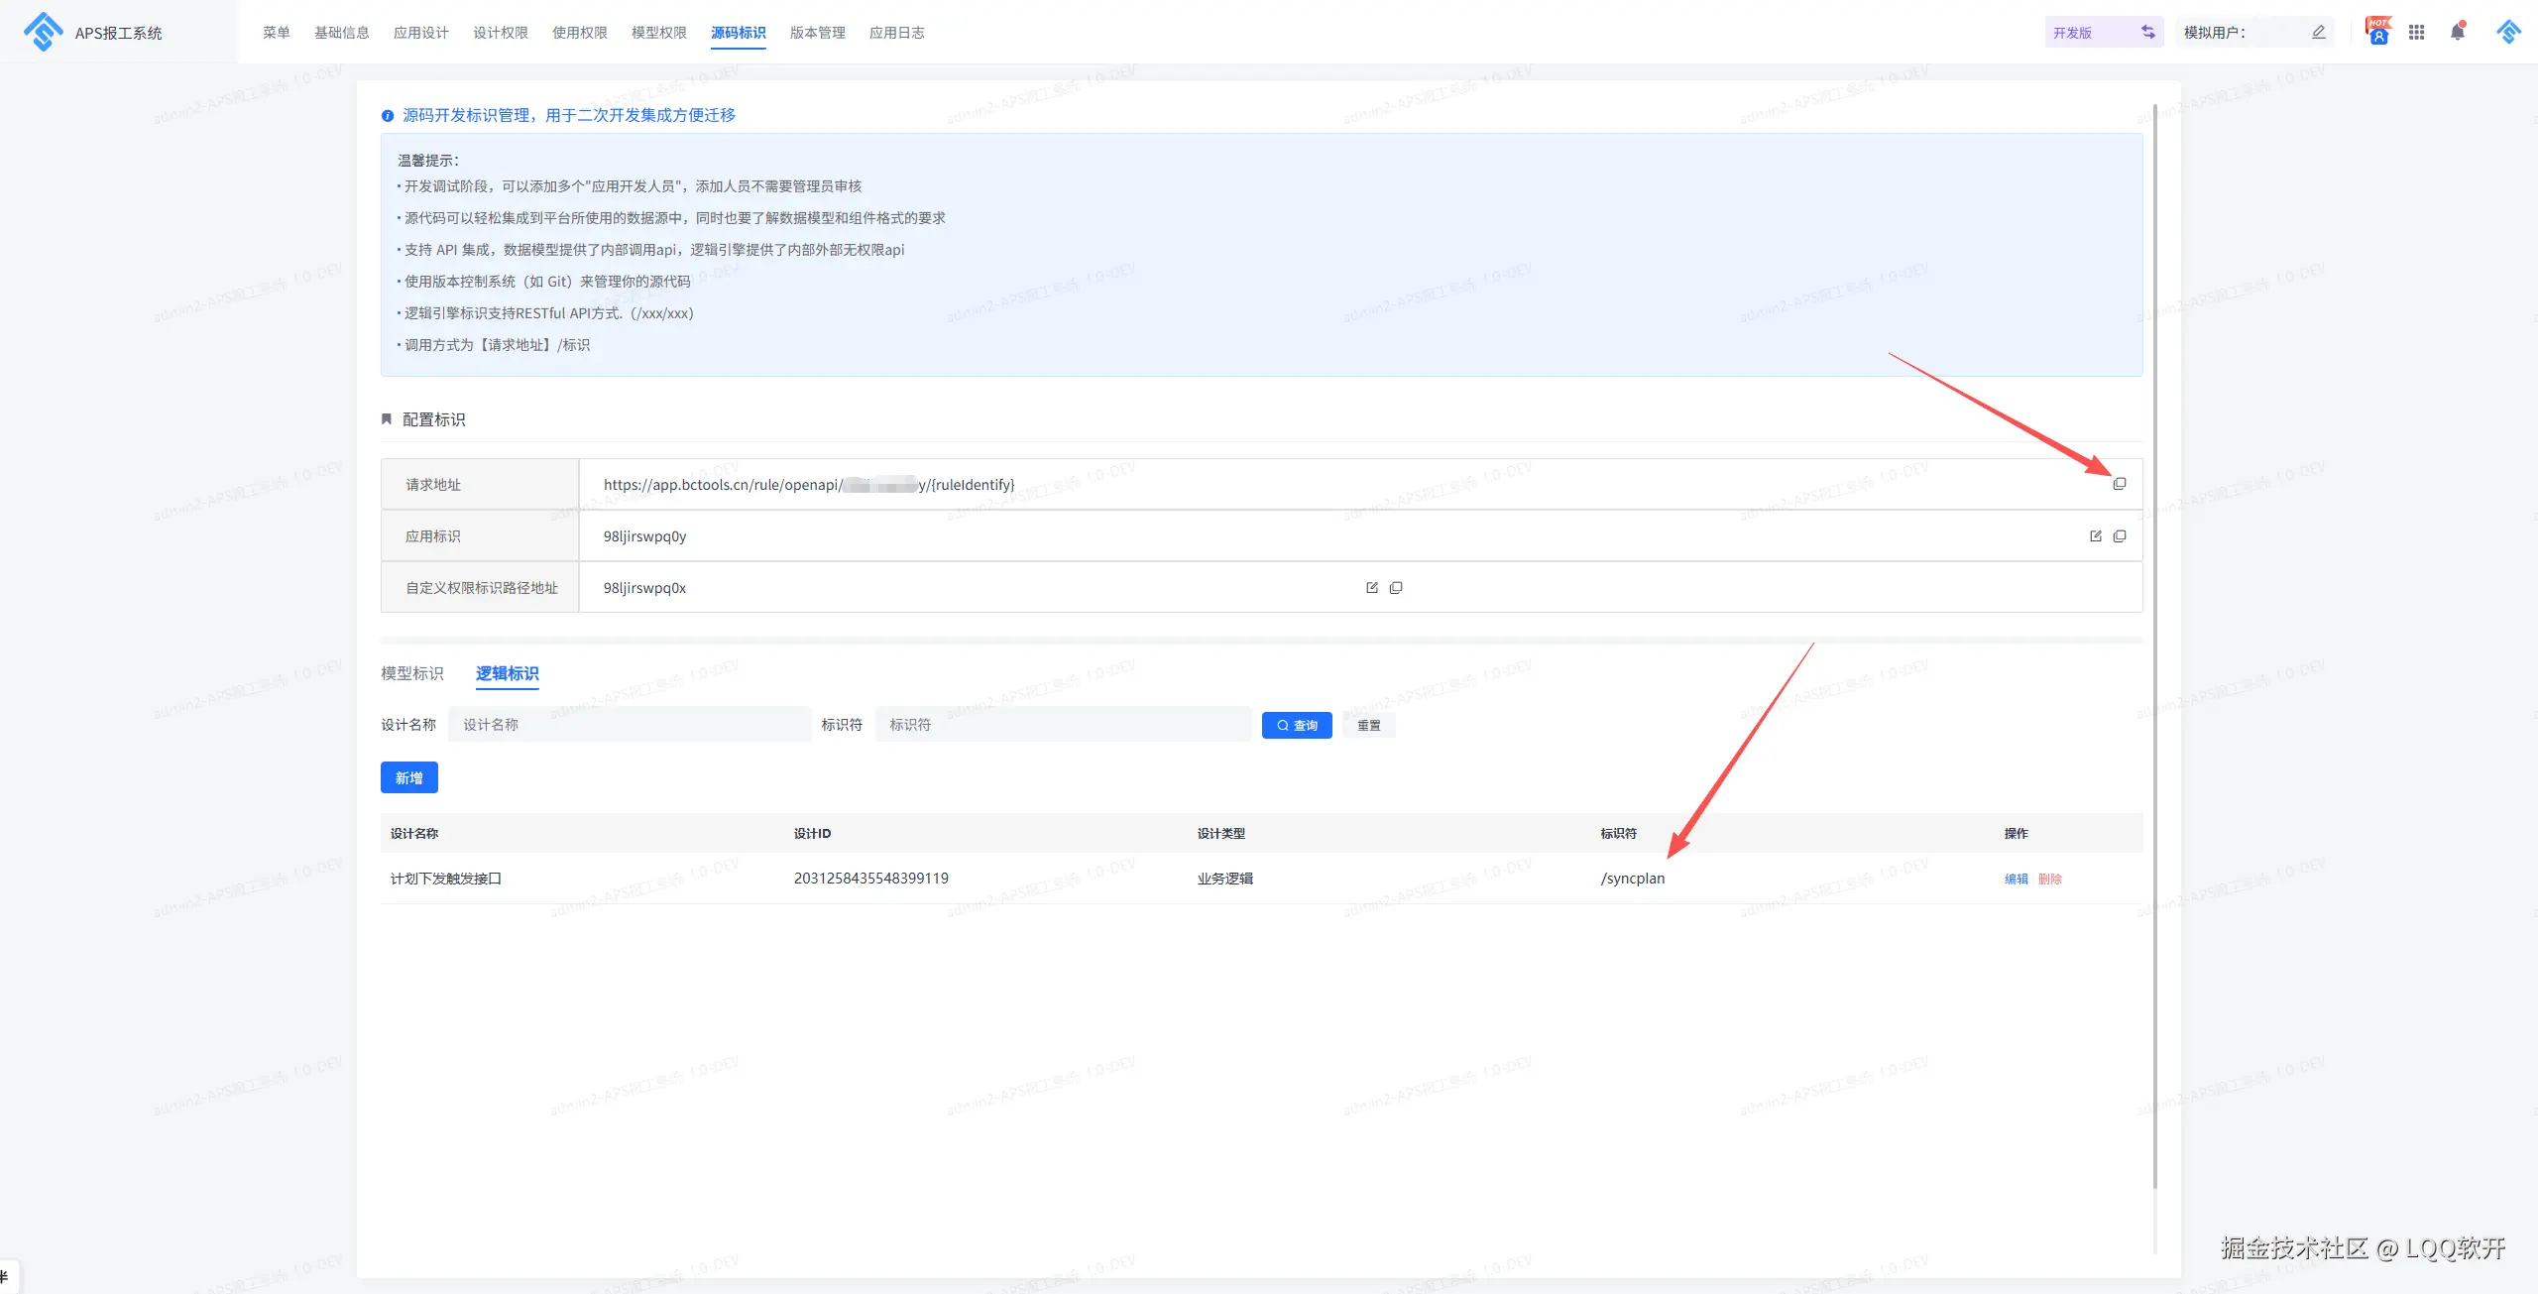Edit the 自定义权限标识路径地址 value
Viewport: 2538px width, 1294px height.
pos(1371,588)
